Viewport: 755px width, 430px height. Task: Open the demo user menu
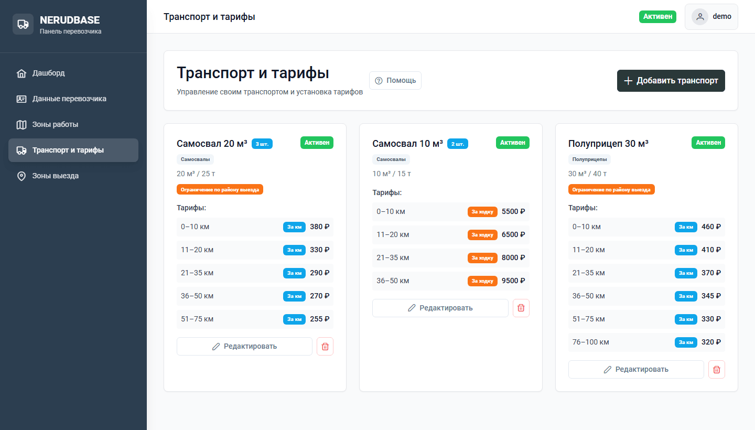[x=711, y=17]
